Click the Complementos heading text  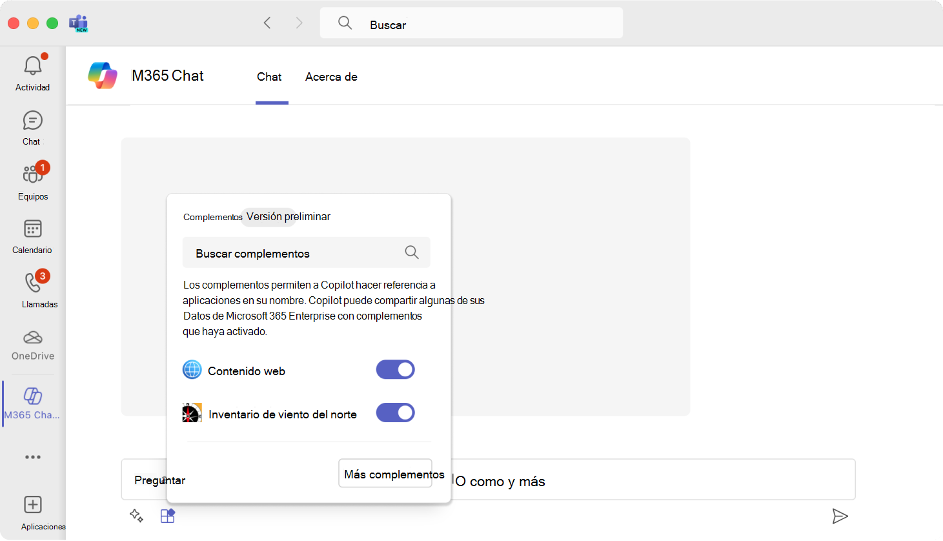212,217
